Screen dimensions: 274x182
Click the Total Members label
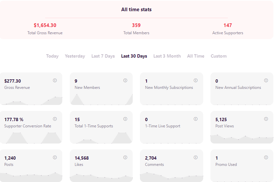click(x=136, y=33)
